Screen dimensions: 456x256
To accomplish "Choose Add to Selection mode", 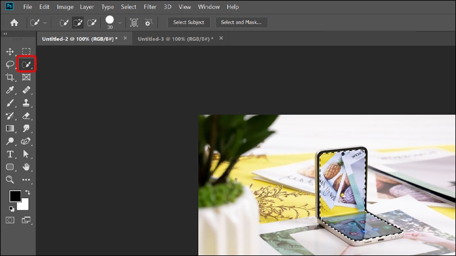I will [x=78, y=22].
